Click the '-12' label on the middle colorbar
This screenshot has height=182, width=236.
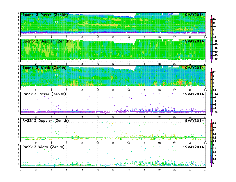[x=215, y=112]
